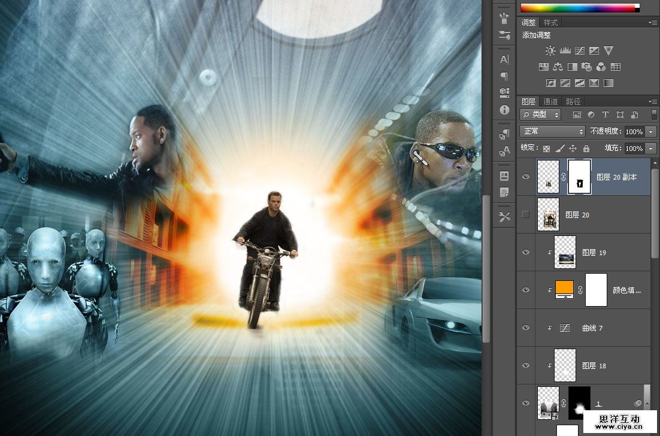
Task: Open the Character panel icon
Action: pyautogui.click(x=504, y=59)
